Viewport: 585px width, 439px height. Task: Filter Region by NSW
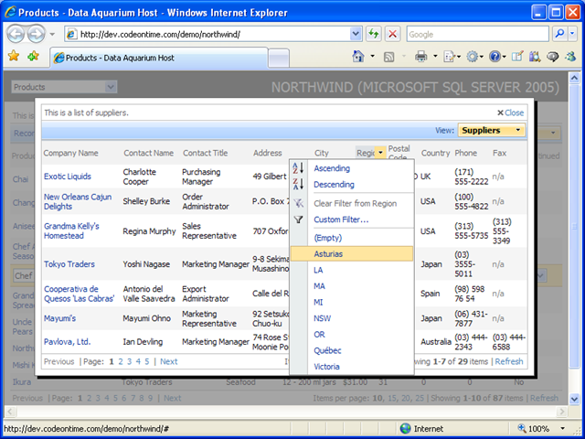click(x=323, y=318)
